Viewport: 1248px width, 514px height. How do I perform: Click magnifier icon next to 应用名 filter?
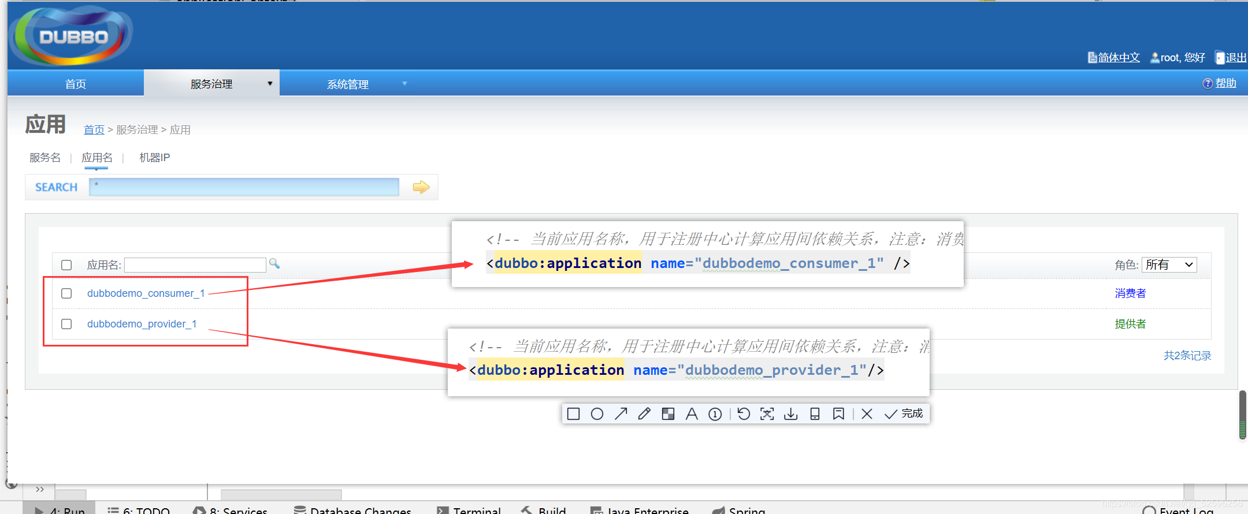(x=274, y=264)
